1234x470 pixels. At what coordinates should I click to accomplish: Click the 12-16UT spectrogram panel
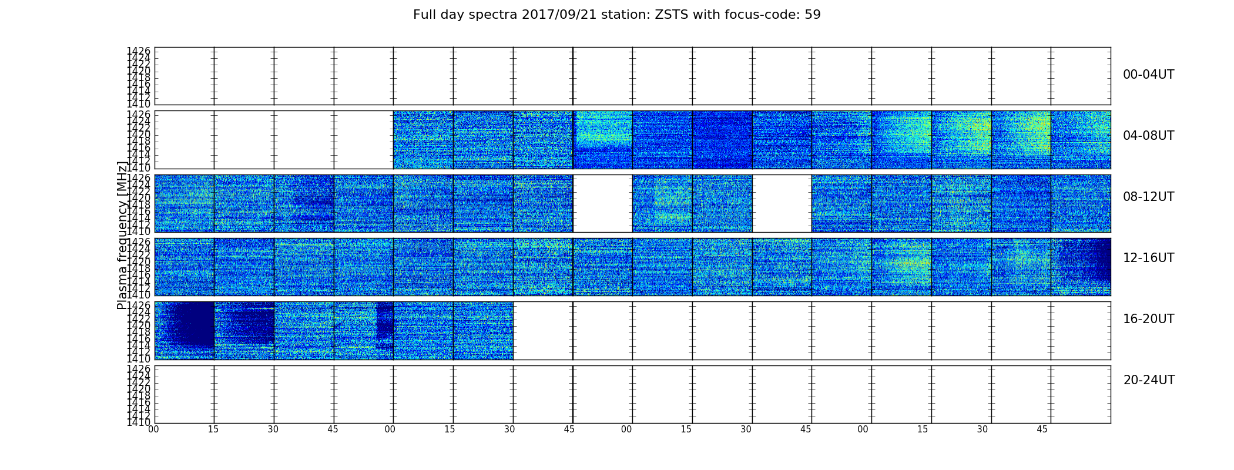pos(632,267)
